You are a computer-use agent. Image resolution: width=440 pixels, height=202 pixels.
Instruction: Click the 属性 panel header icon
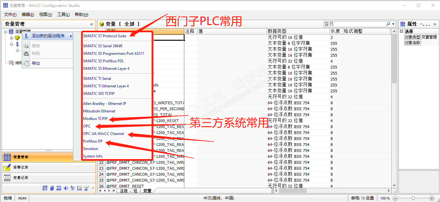tap(403, 24)
